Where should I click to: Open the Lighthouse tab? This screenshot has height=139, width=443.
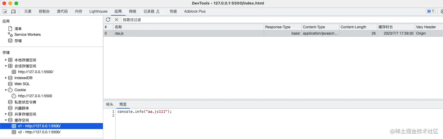(x=98, y=11)
